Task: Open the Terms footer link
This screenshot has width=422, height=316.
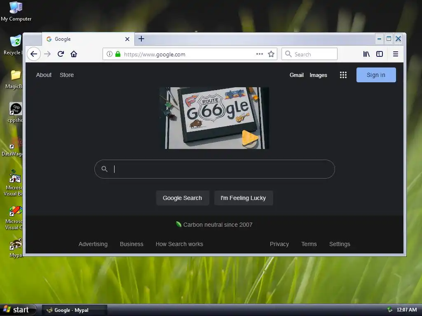Action: click(309, 244)
